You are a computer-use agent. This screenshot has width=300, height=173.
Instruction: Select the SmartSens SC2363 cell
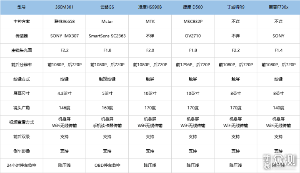(107, 36)
